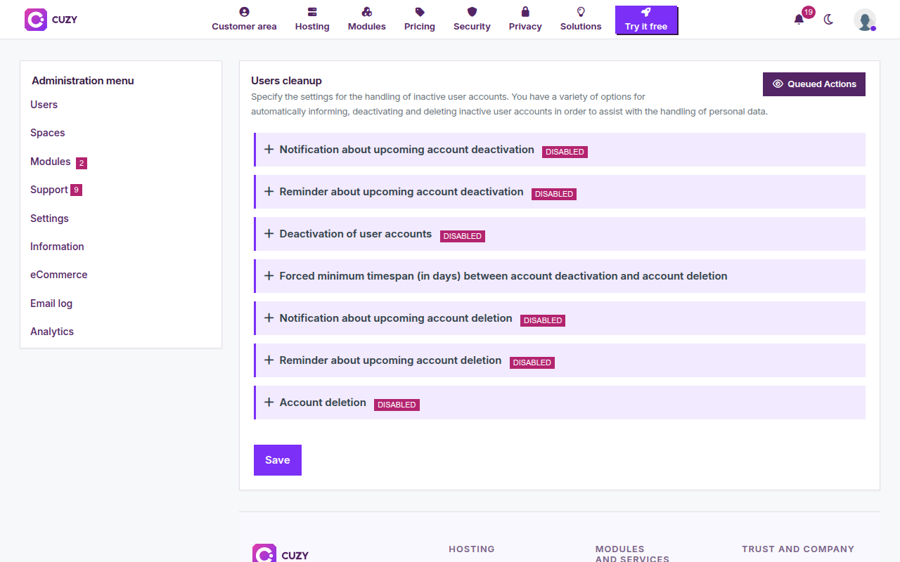Click the Users cleanup heading
The width and height of the screenshot is (900, 562).
[286, 81]
